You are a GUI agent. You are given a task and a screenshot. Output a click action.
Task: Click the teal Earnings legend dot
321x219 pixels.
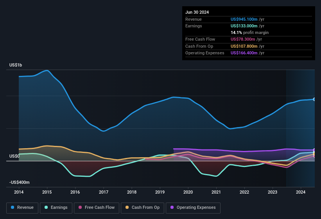click(x=47, y=208)
